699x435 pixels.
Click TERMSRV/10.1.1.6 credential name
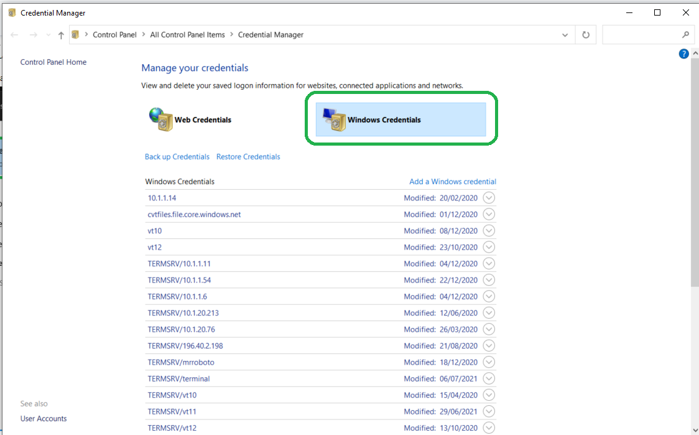(177, 297)
